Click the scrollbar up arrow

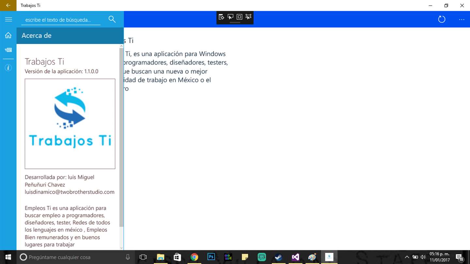(x=121, y=46)
